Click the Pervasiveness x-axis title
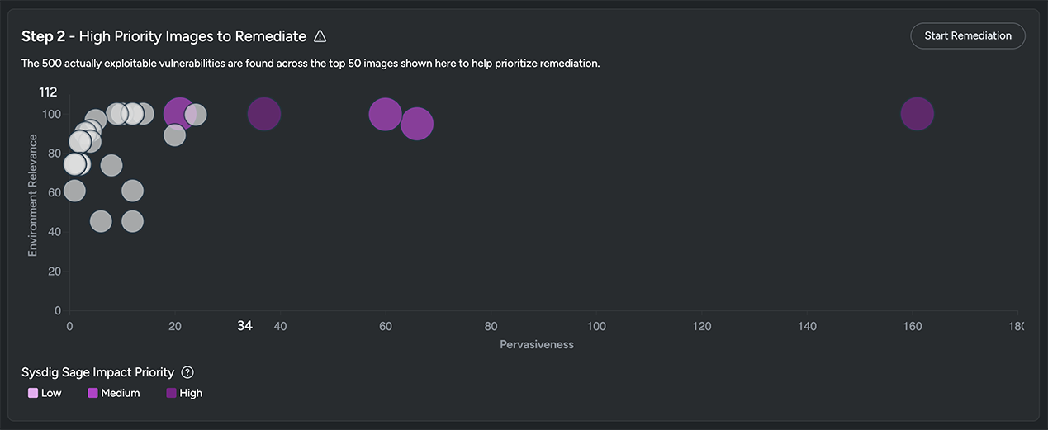This screenshot has height=430, width=1048. [536, 344]
